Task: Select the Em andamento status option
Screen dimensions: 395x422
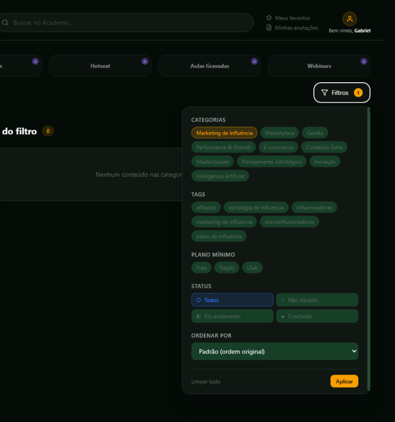Action: point(232,316)
